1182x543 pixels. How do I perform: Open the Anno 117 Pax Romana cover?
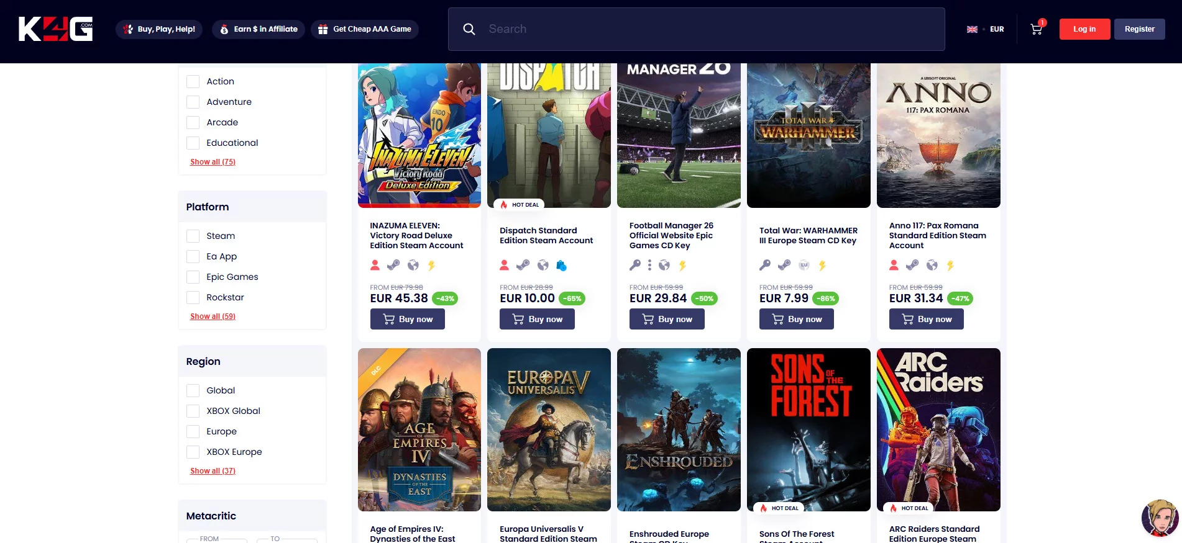tap(938, 135)
